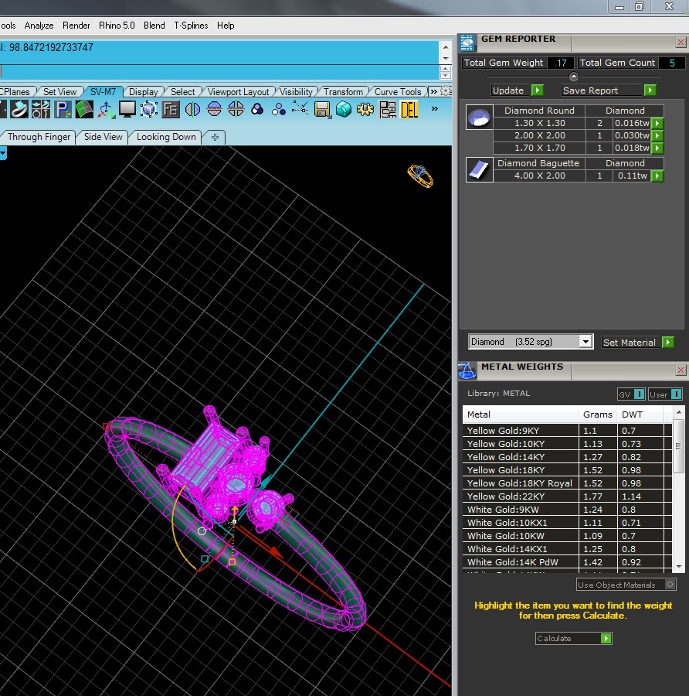Click the Diamond Round gem thumbnail

(x=479, y=118)
